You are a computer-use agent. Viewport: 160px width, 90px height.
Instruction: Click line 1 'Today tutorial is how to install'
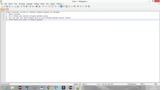coord(32,12)
